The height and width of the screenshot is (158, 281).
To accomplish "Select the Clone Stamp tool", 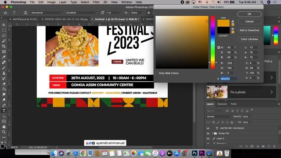I will click(x=4, y=73).
